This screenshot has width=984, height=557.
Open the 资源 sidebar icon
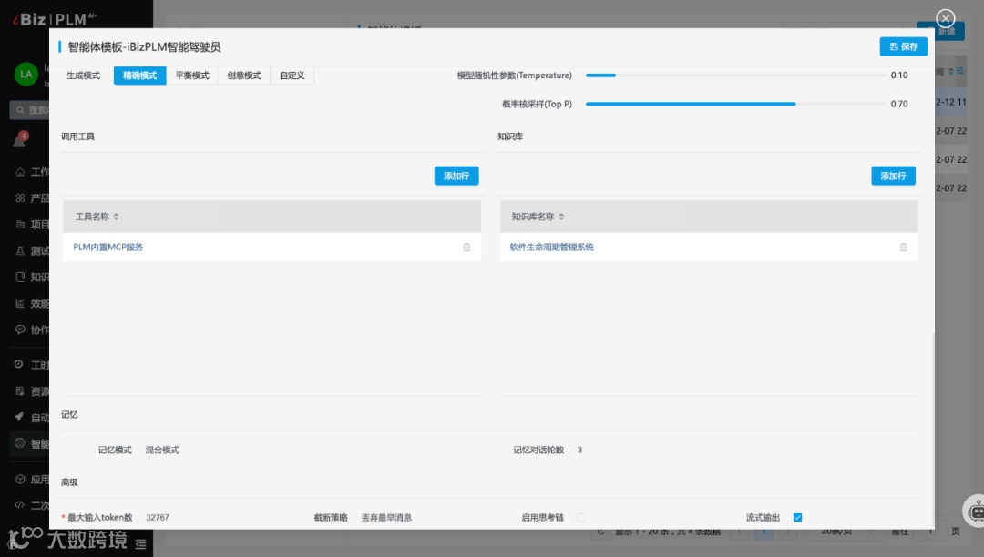pyautogui.click(x=20, y=391)
